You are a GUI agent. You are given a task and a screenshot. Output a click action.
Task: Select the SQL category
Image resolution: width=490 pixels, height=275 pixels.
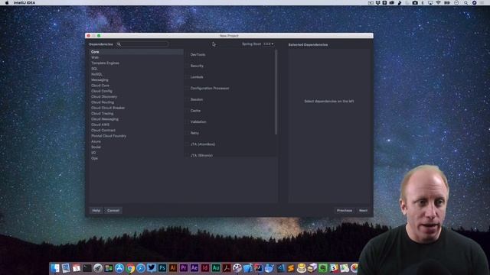point(136,69)
